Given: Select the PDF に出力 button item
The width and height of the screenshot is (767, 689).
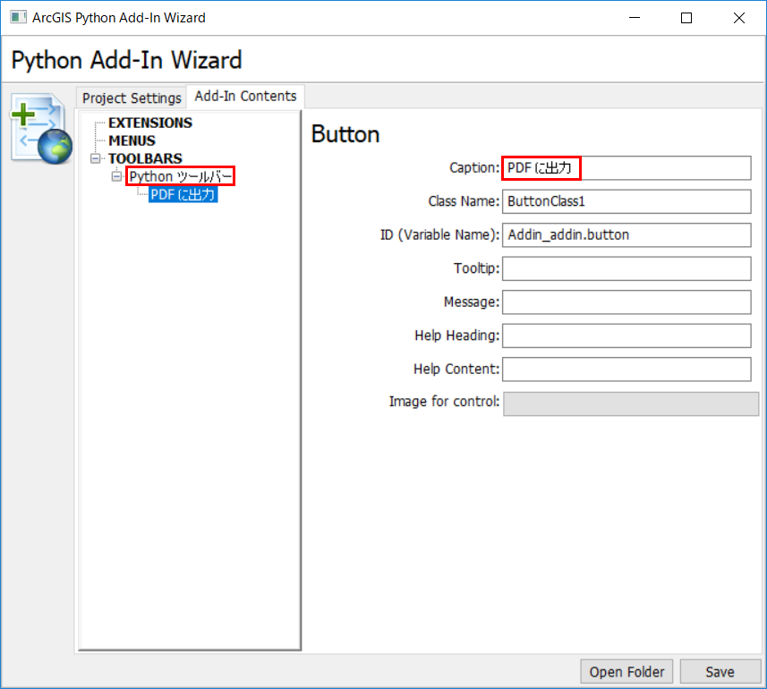Looking at the screenshot, I should click(x=183, y=195).
